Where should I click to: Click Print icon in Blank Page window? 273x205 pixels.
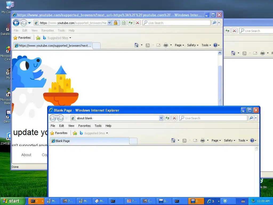203,140
